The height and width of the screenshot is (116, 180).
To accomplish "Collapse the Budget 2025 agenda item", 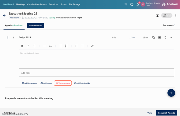I will [171, 37].
